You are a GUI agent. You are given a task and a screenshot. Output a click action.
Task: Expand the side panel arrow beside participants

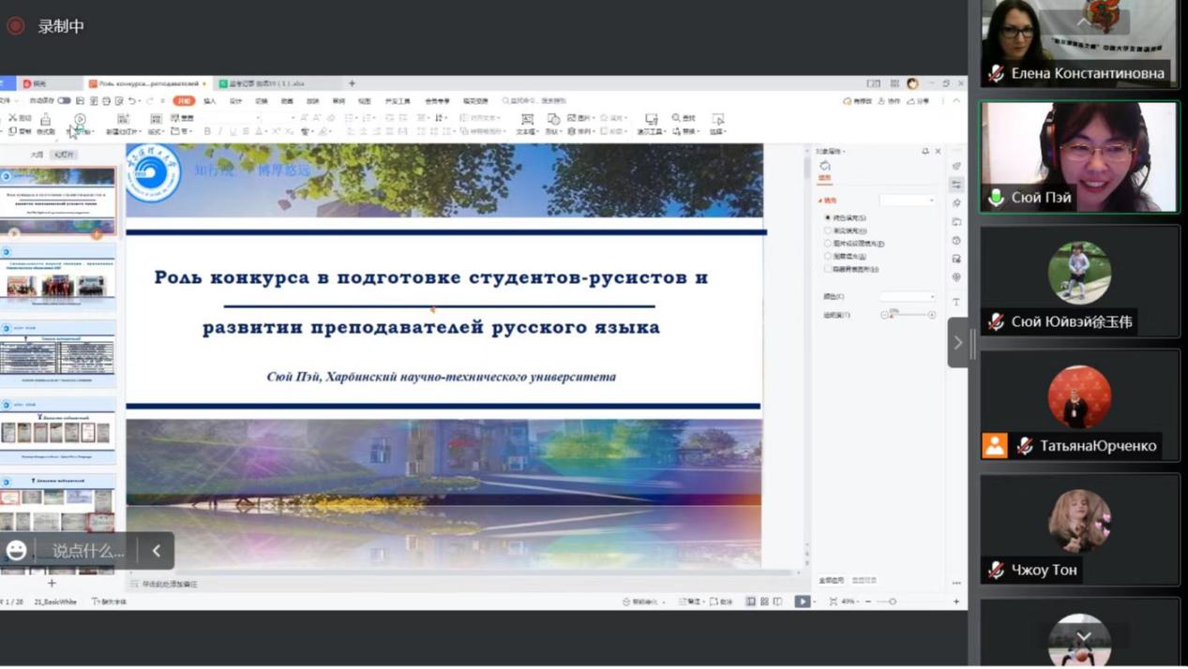[x=957, y=343]
